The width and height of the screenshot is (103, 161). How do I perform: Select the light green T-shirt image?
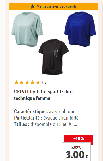pos(27,29)
